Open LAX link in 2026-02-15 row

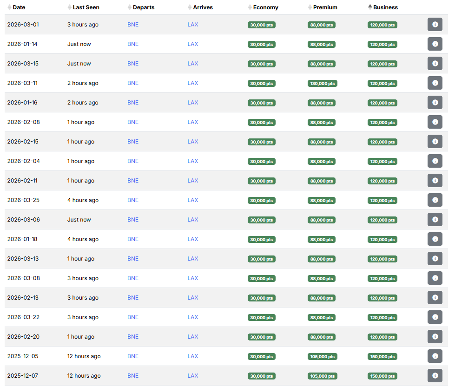pos(193,142)
